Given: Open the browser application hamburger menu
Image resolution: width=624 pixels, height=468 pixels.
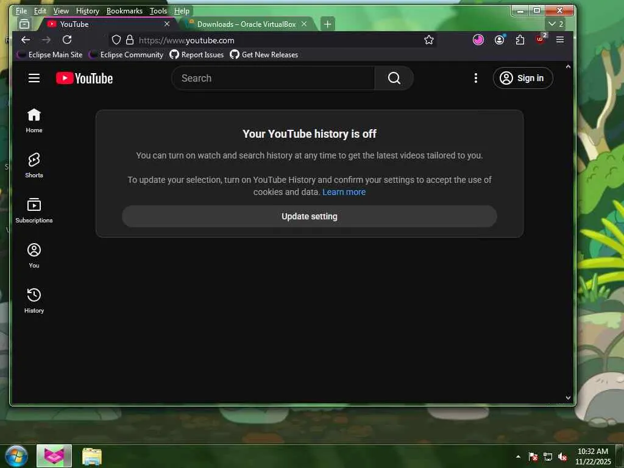Looking at the screenshot, I should point(560,40).
